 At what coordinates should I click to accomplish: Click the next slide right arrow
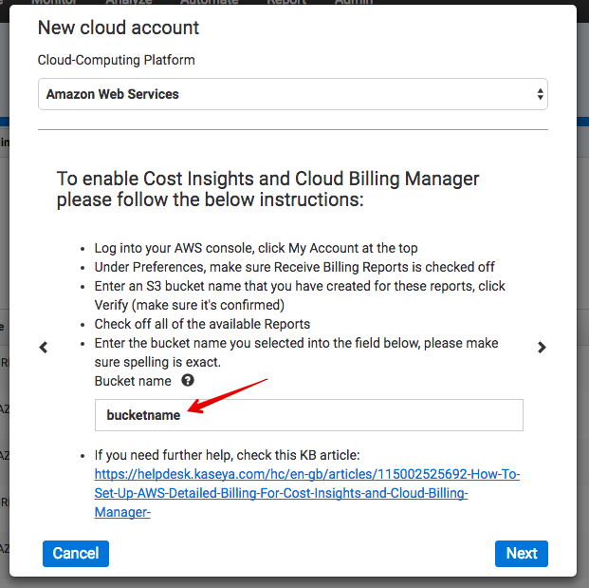542,347
